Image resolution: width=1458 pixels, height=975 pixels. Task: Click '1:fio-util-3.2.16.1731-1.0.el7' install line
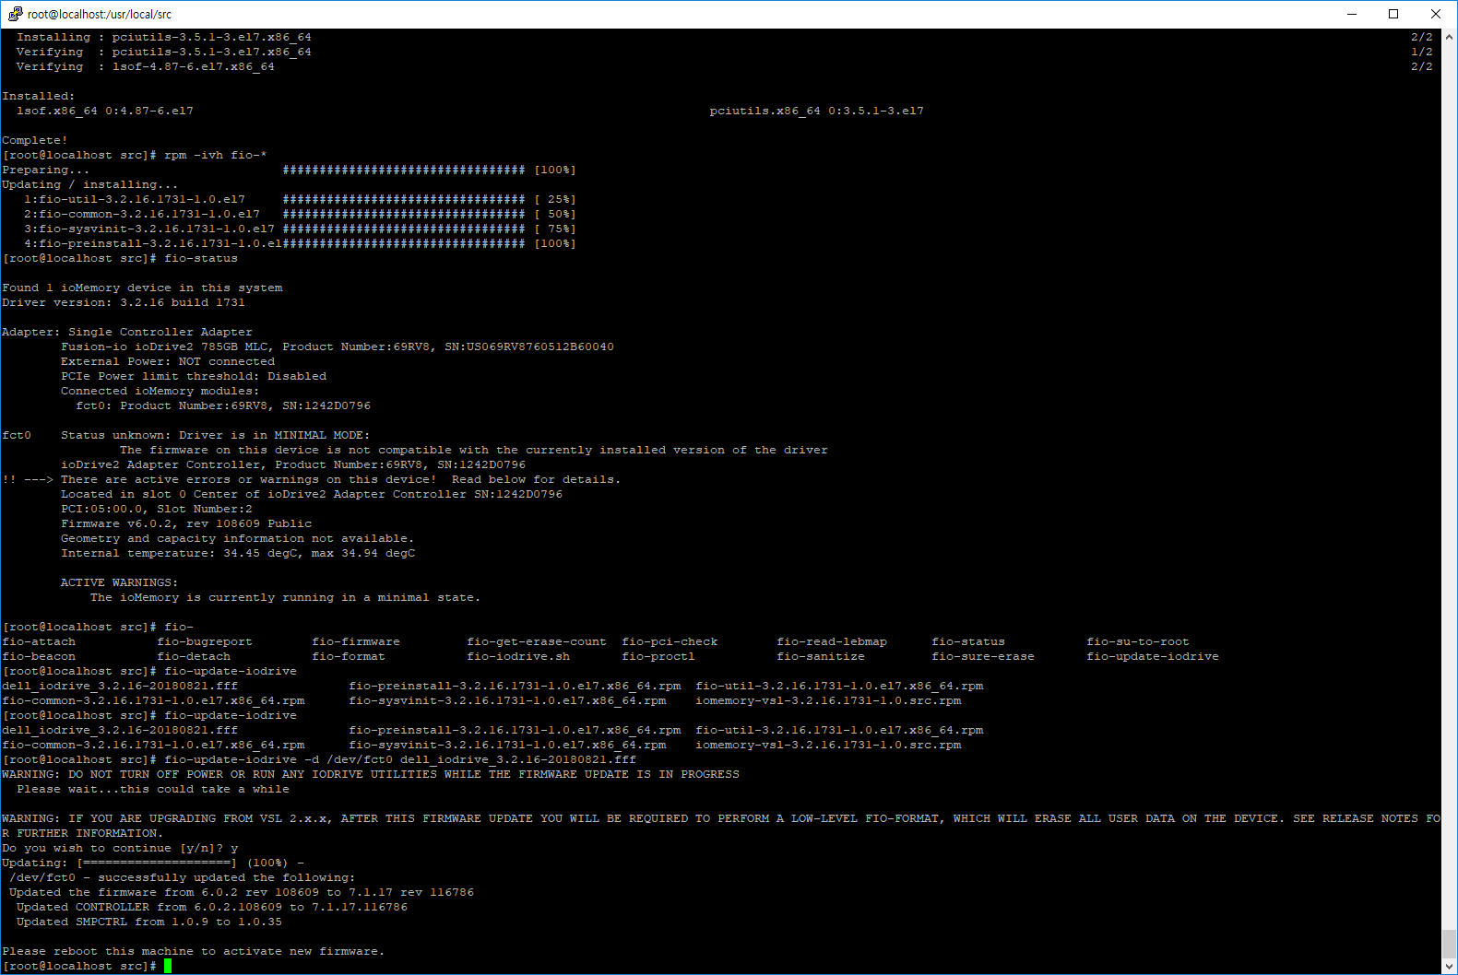(x=300, y=199)
